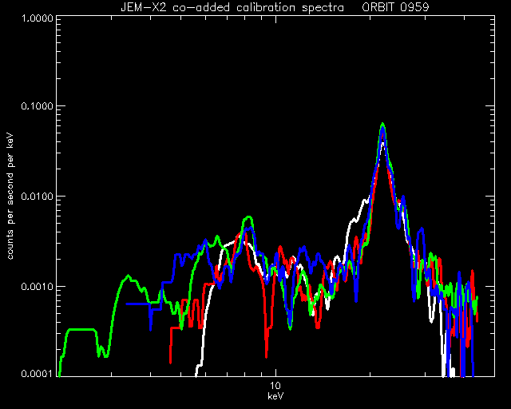Click the 0.1000 y-axis tick label

(x=37, y=106)
